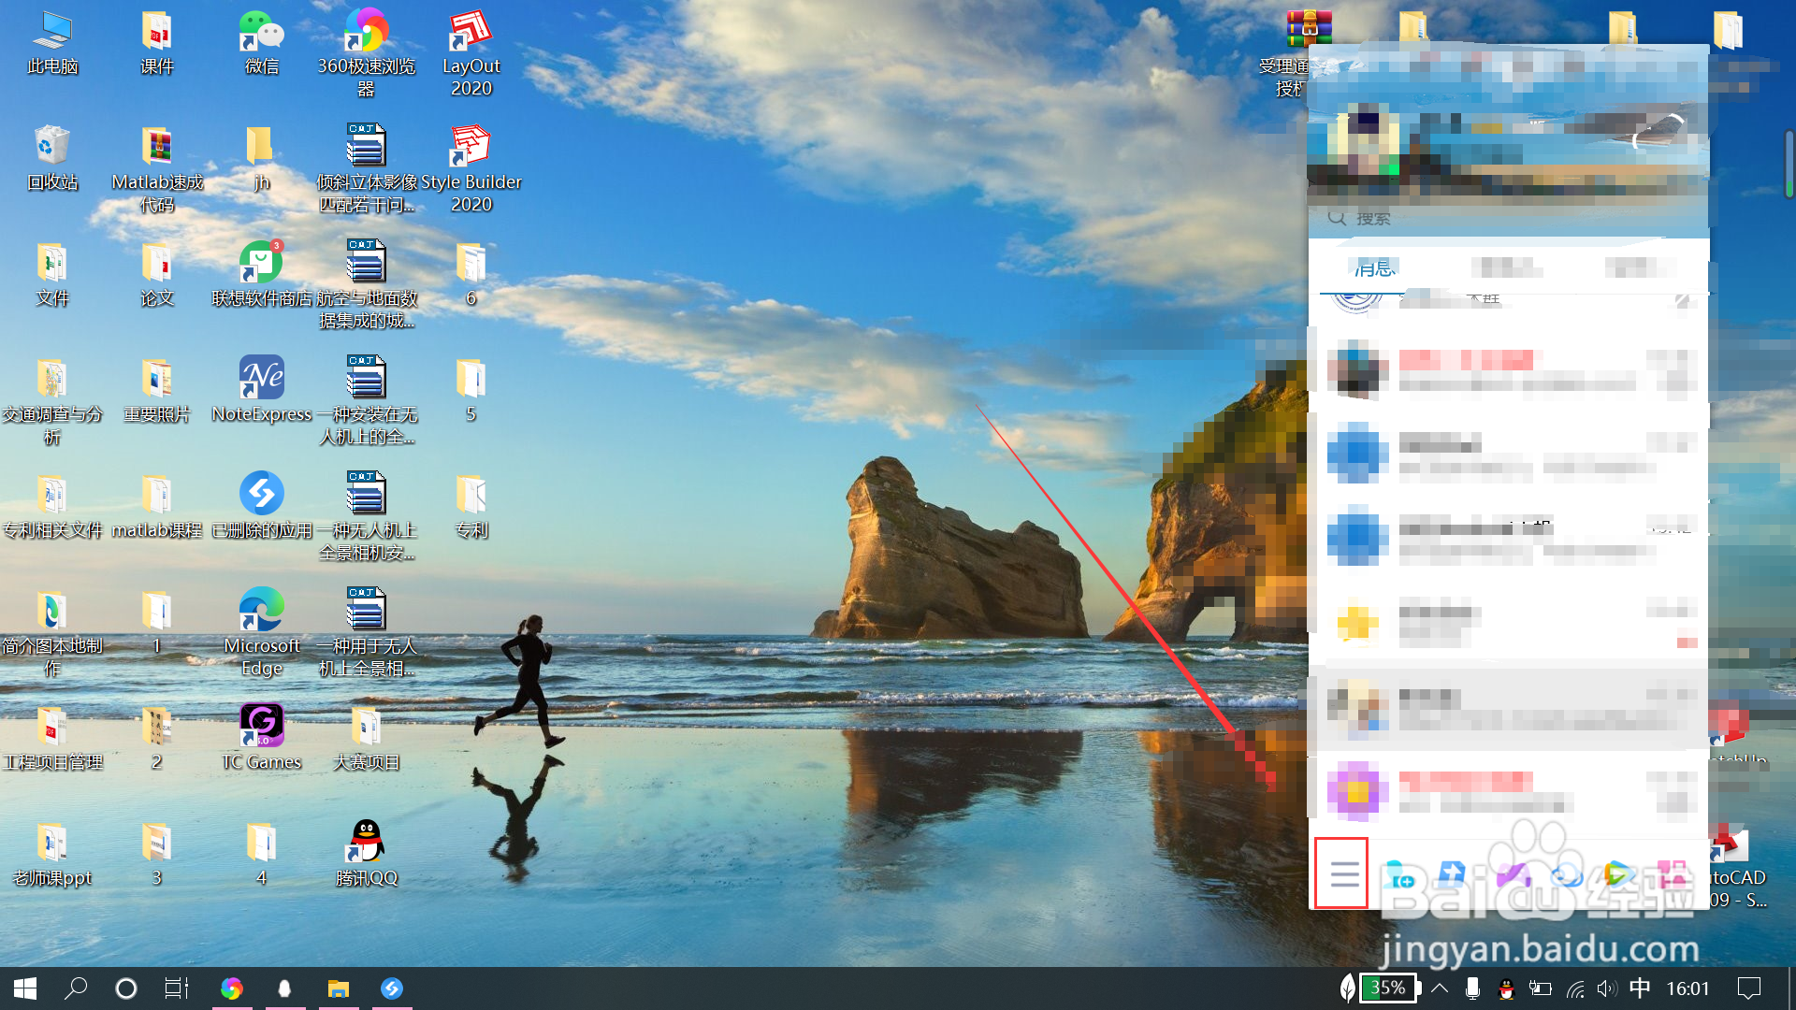Viewport: 1796px width, 1010px height.
Task: Click the QQ penguin tray icon
Action: (1506, 988)
